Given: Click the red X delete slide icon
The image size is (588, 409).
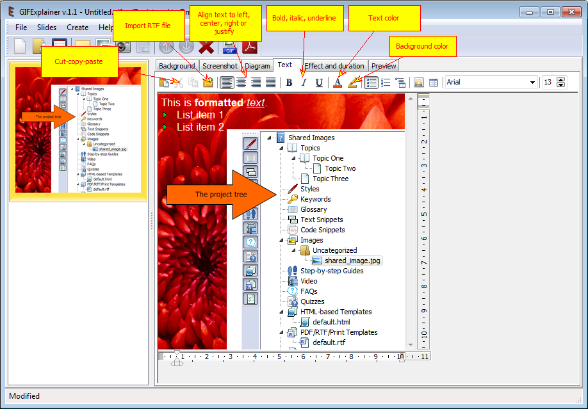Looking at the screenshot, I should point(206,47).
